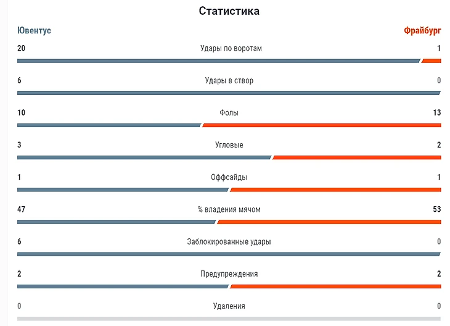Click the orange Удары по воротам segment
450x326 pixels.
(431, 61)
